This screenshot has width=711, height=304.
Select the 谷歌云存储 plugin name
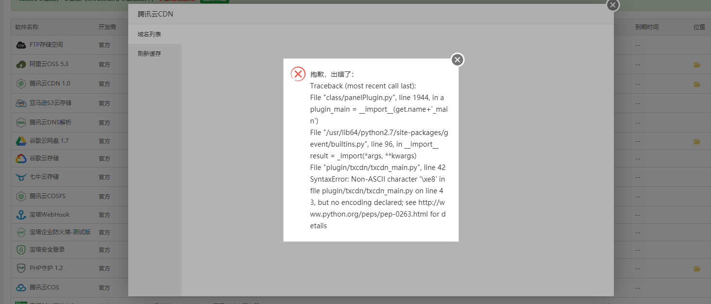pyautogui.click(x=44, y=158)
